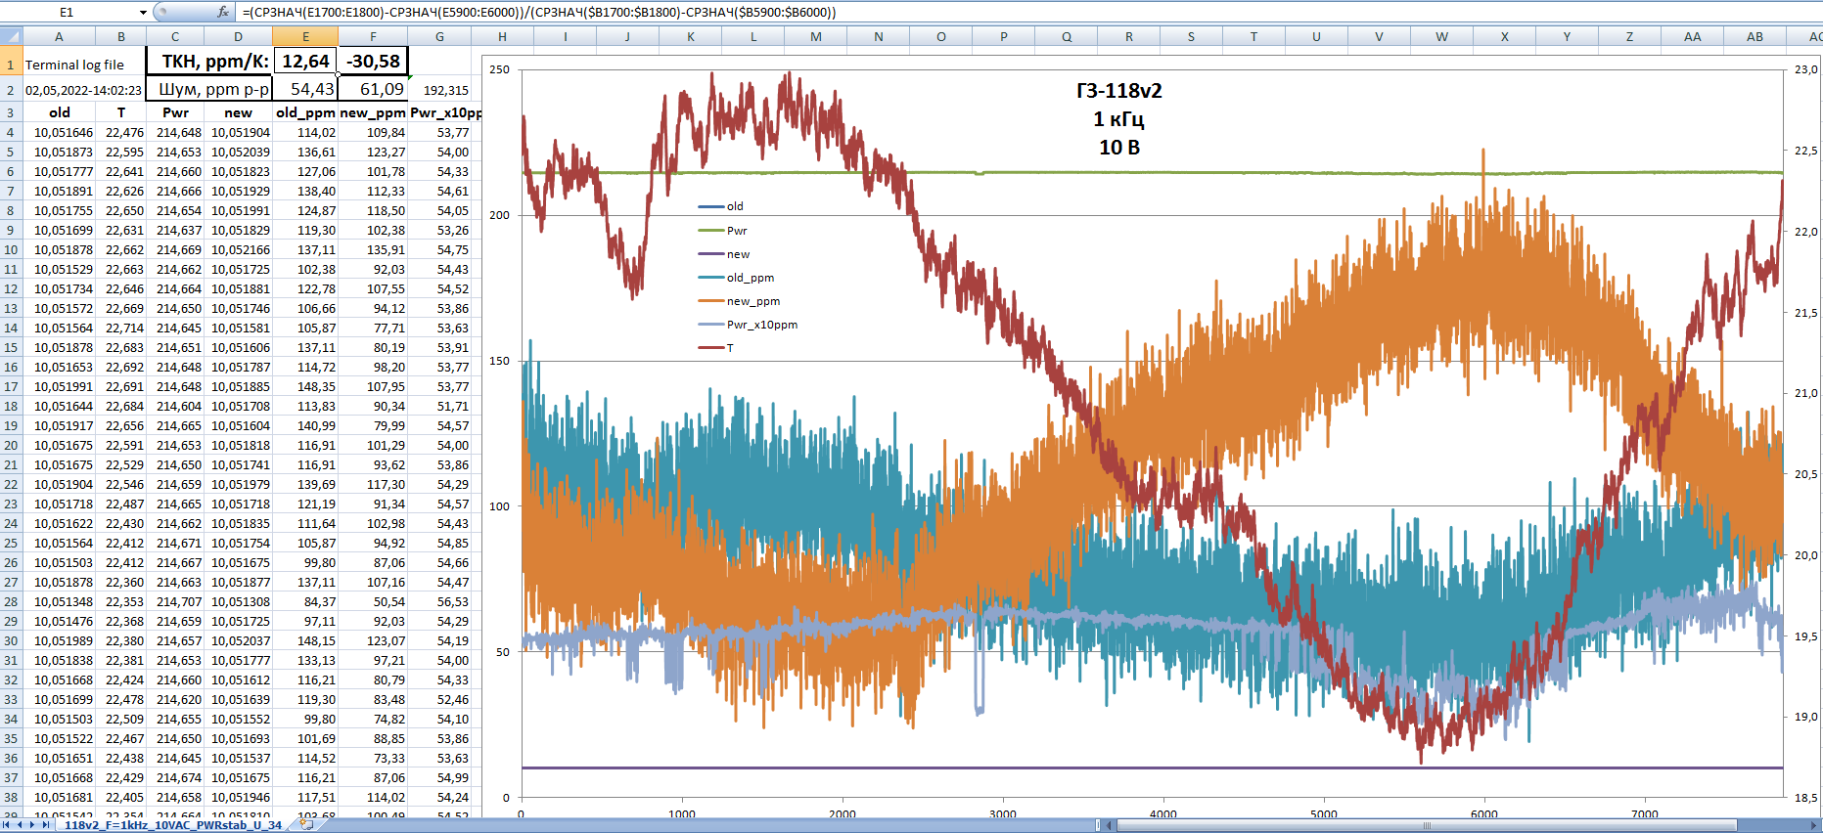Screen dimensions: 1823x833
Task: Click the 'new_ppm' heading cell
Action: (373, 112)
